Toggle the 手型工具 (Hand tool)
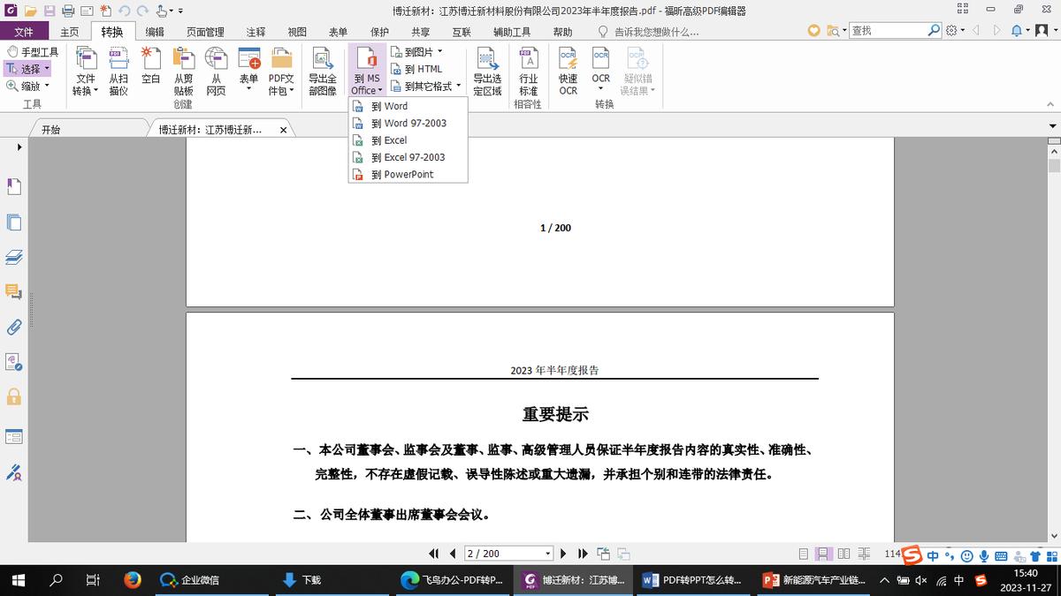Screen dimensions: 1061x596 (x=33, y=52)
